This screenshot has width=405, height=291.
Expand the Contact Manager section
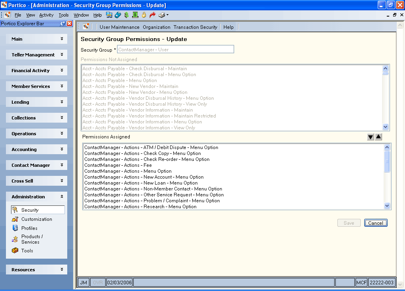click(x=36, y=165)
